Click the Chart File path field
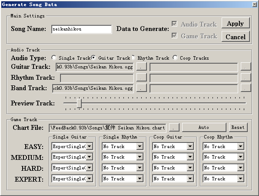Viewport: 259px width, 196px height. coord(107,128)
